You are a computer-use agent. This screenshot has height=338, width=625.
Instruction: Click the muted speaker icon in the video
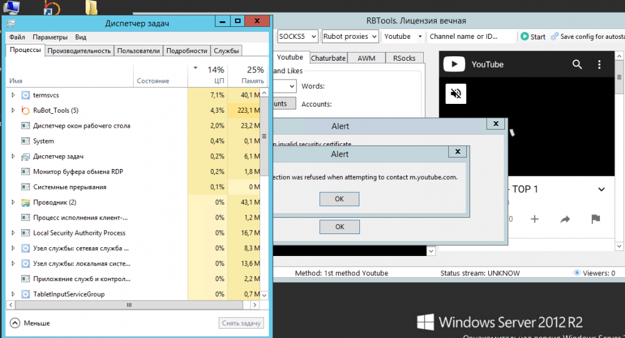(456, 93)
